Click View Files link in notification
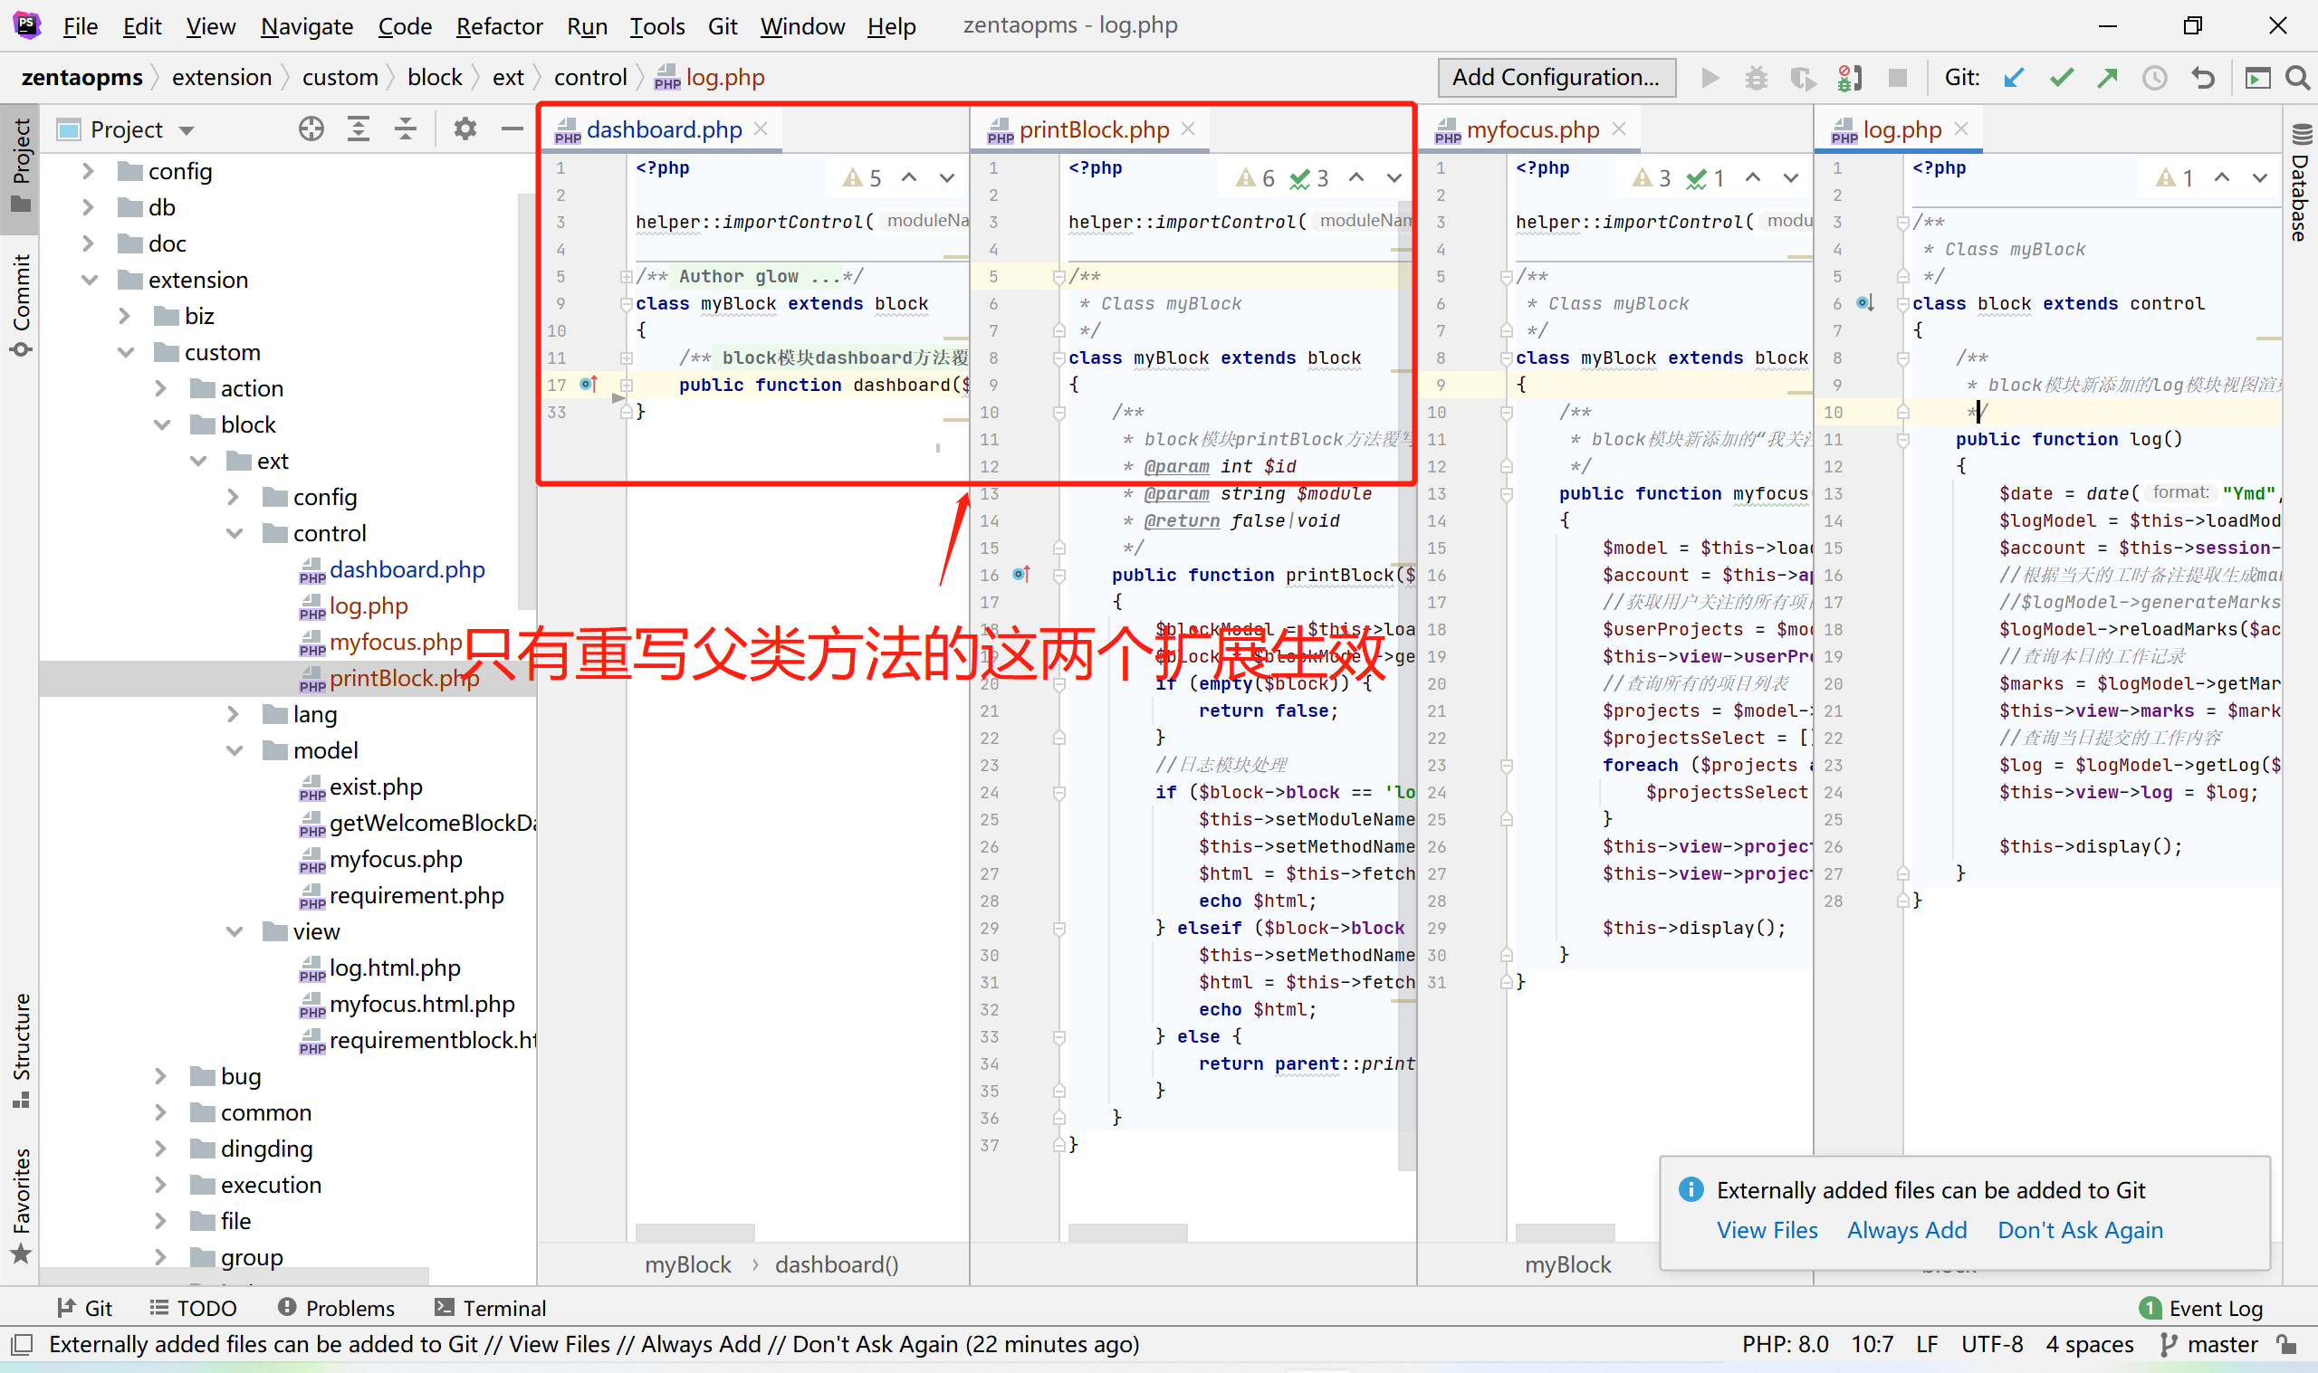 click(x=1767, y=1230)
